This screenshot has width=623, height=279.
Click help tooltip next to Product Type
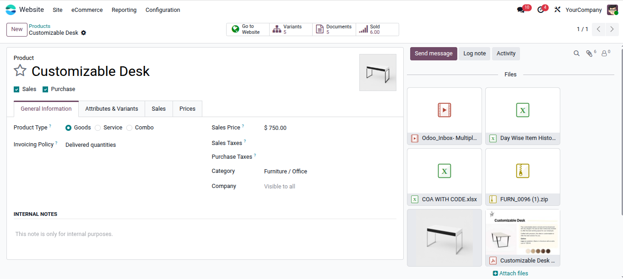50,126
